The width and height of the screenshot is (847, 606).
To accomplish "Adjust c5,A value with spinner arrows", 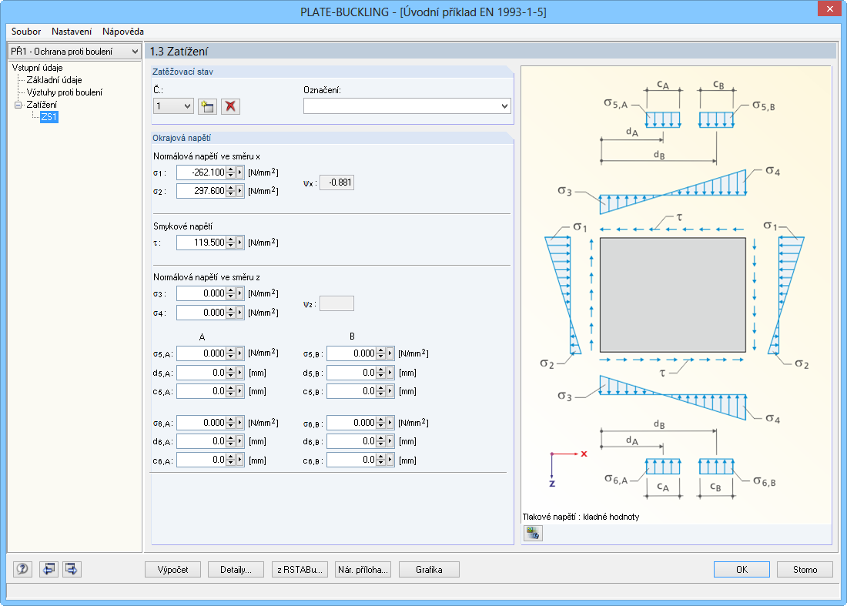I will [x=231, y=391].
